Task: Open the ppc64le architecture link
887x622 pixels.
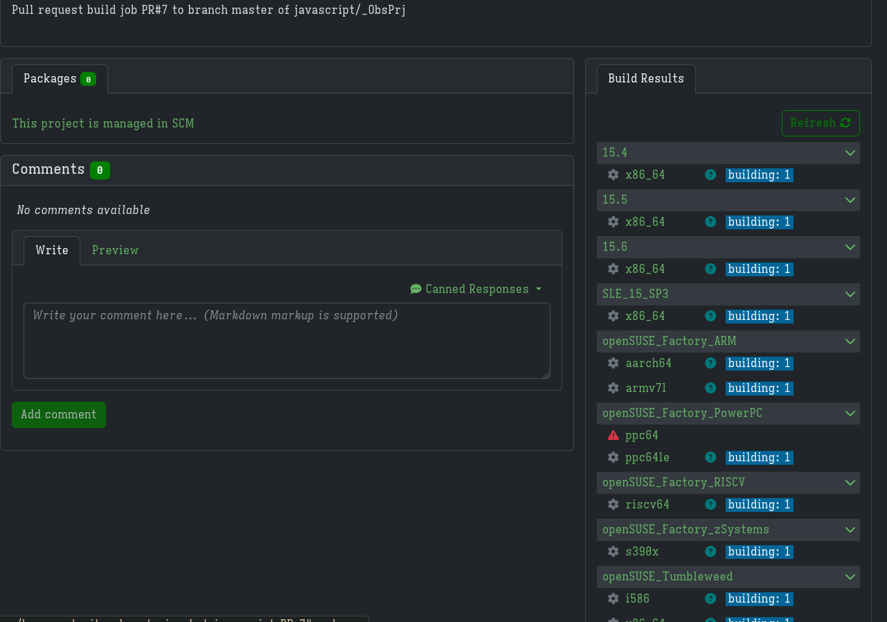Action: pyautogui.click(x=647, y=457)
